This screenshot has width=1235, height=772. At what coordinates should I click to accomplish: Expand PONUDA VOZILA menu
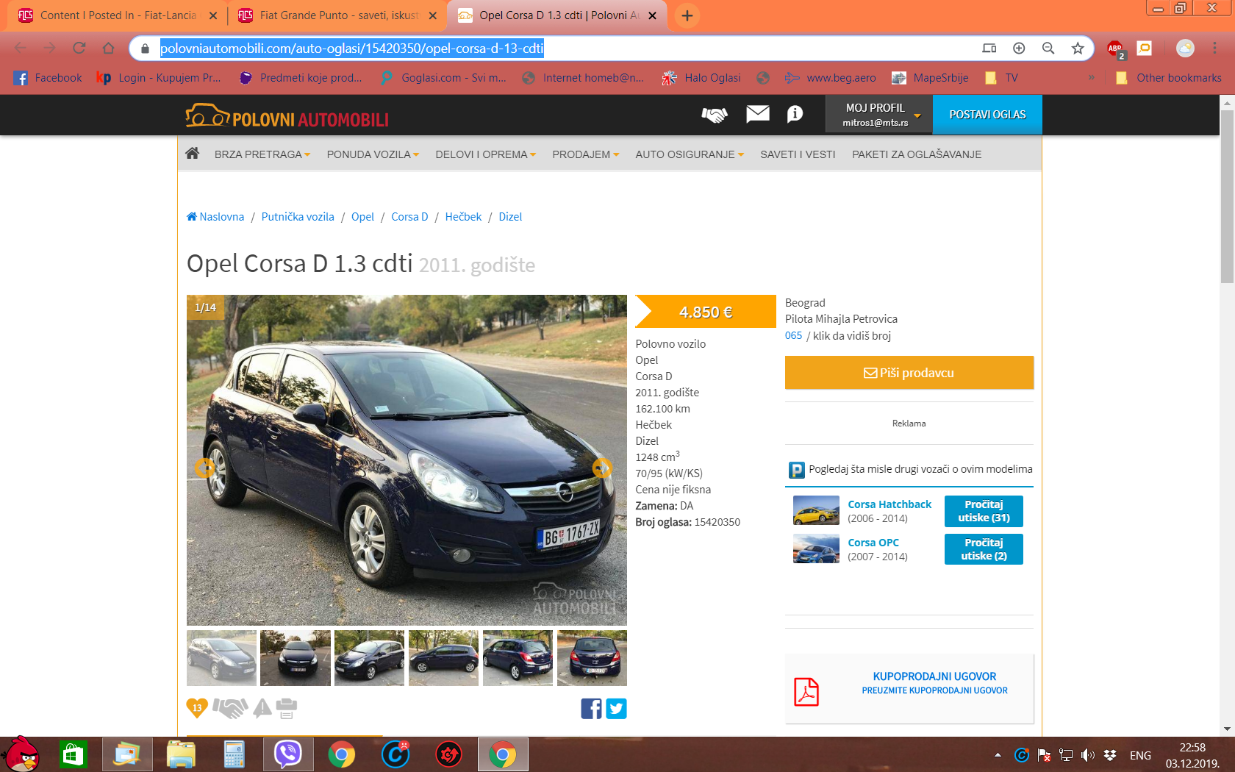coord(373,154)
